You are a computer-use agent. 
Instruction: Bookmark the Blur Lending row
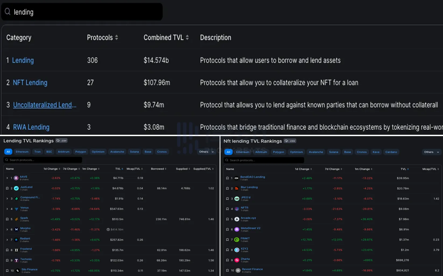click(227, 188)
